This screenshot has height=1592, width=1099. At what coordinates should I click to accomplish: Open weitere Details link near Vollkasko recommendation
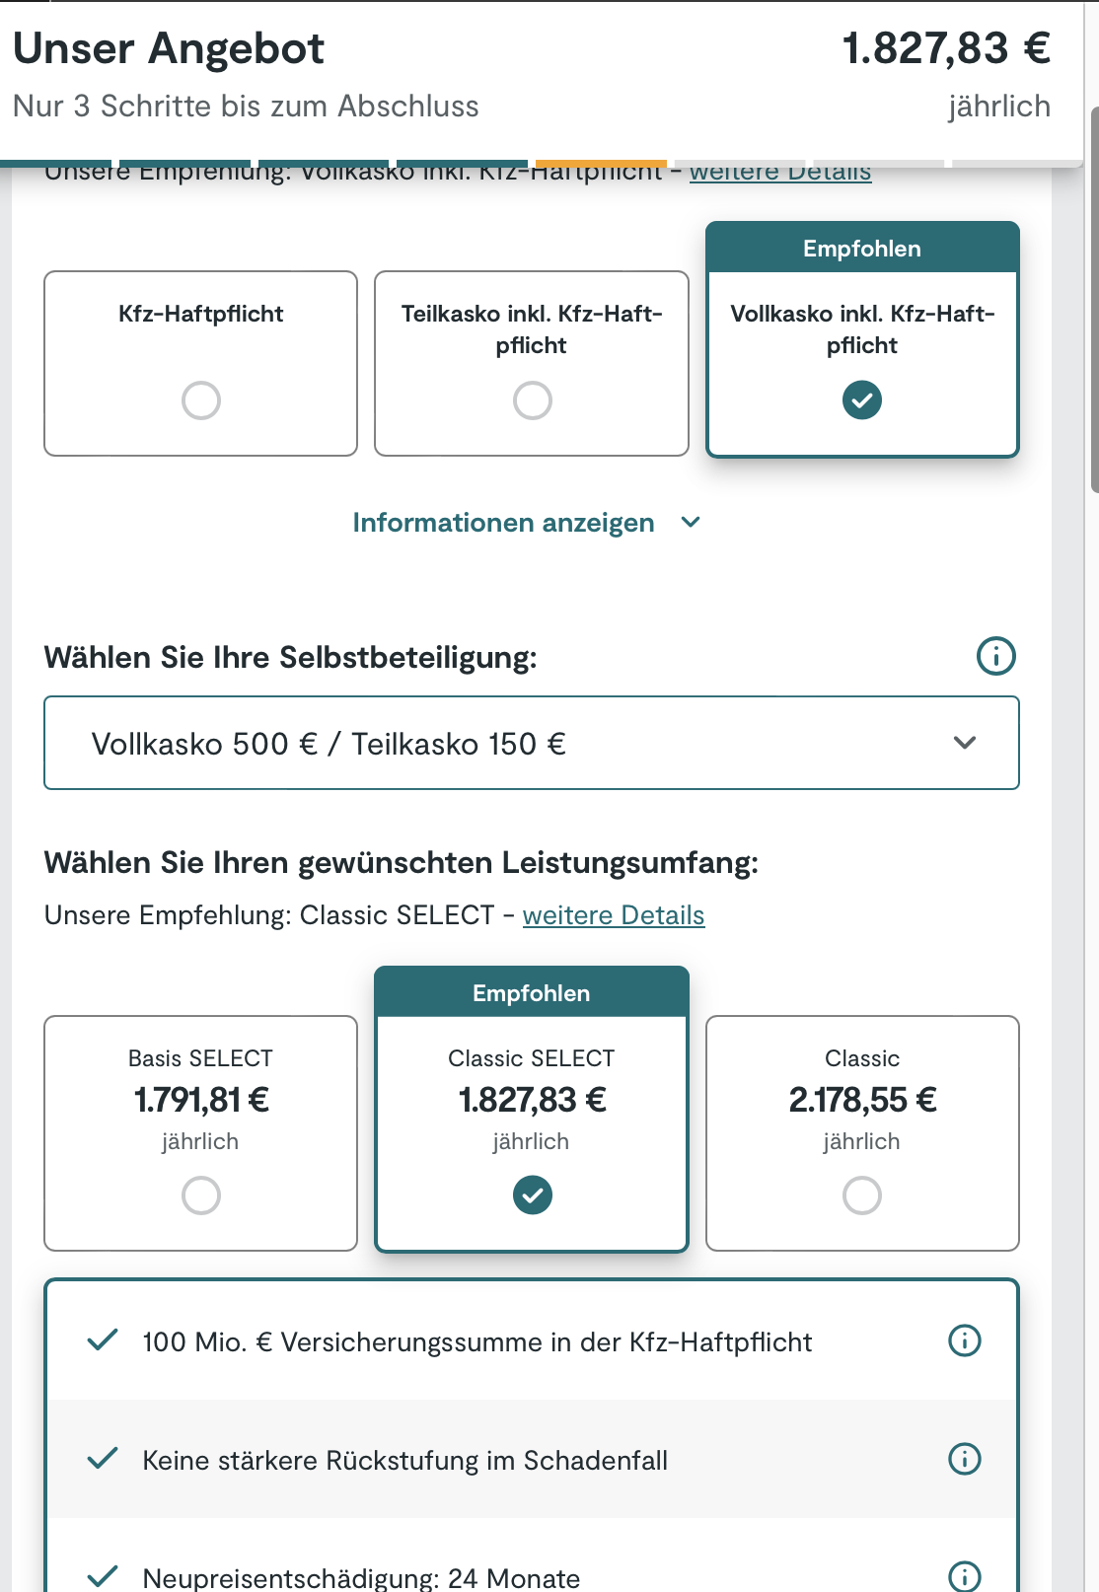[x=779, y=174]
